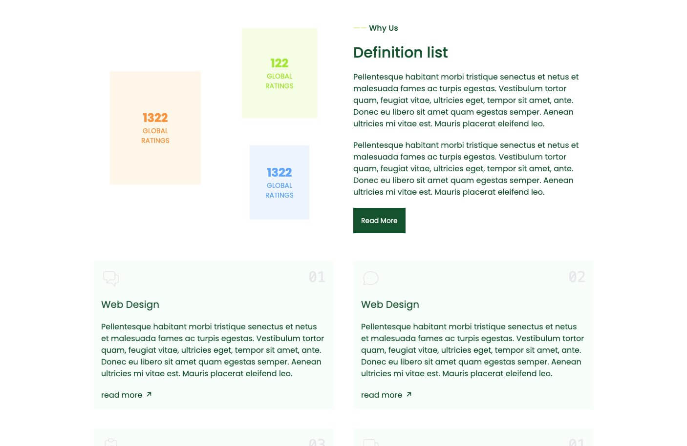The height and width of the screenshot is (446, 687).
Task: Click the Web Design heading in card 01
Action: click(130, 304)
